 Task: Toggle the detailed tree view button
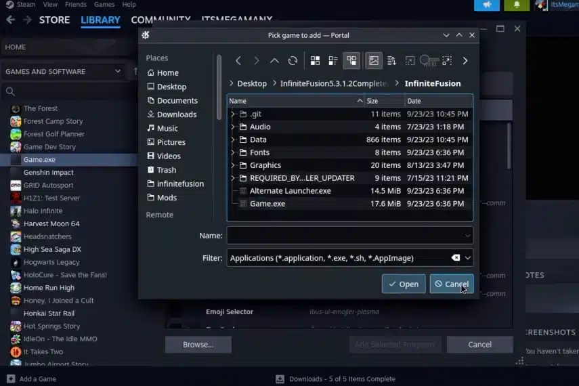tap(351, 60)
